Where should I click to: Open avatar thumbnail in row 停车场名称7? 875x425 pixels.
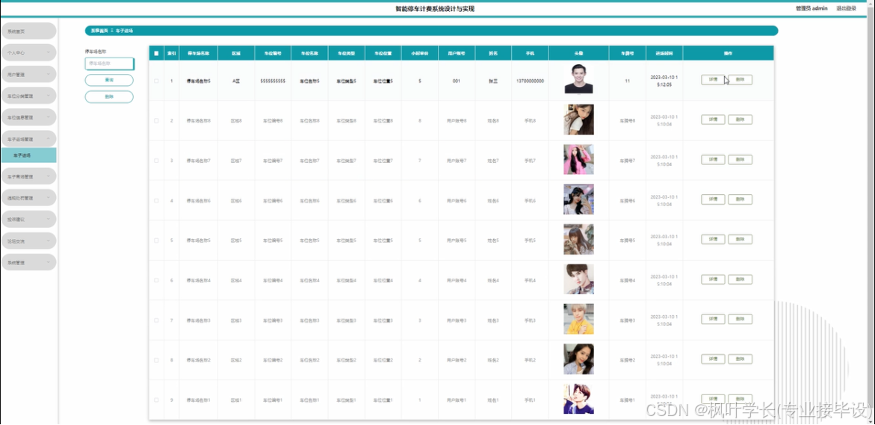point(578,160)
